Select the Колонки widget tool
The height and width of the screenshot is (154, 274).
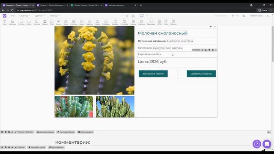coord(37,22)
